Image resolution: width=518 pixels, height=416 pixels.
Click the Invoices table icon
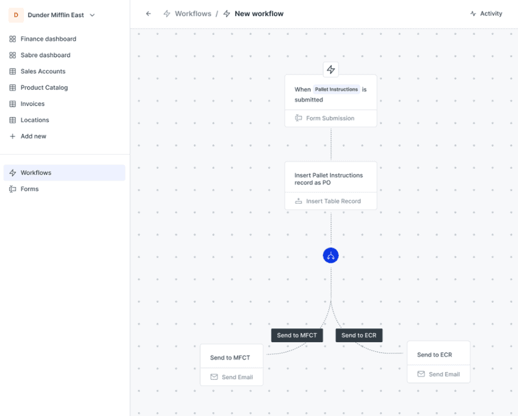click(12, 104)
